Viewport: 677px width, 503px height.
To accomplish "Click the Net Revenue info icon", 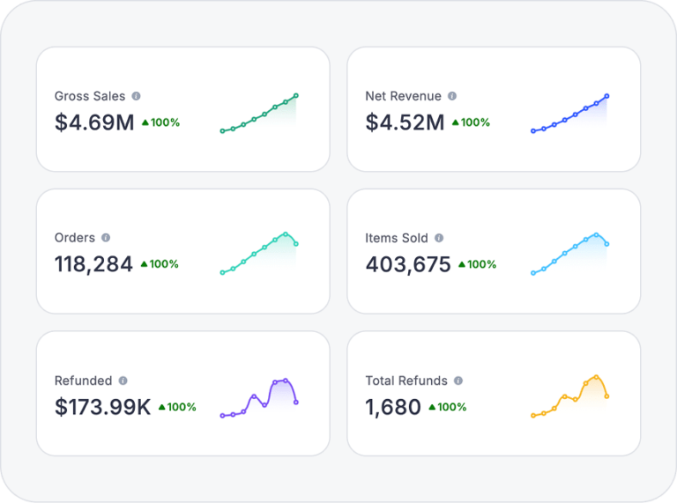I will (452, 96).
